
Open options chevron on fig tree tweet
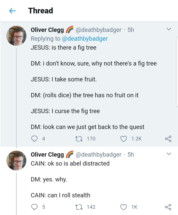coord(168,29)
